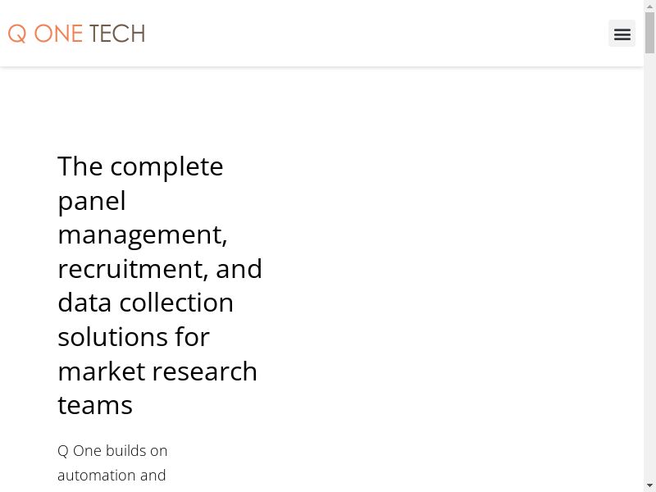Click the orange "Q" letter in the logo
This screenshot has height=492, width=656.
point(17,34)
